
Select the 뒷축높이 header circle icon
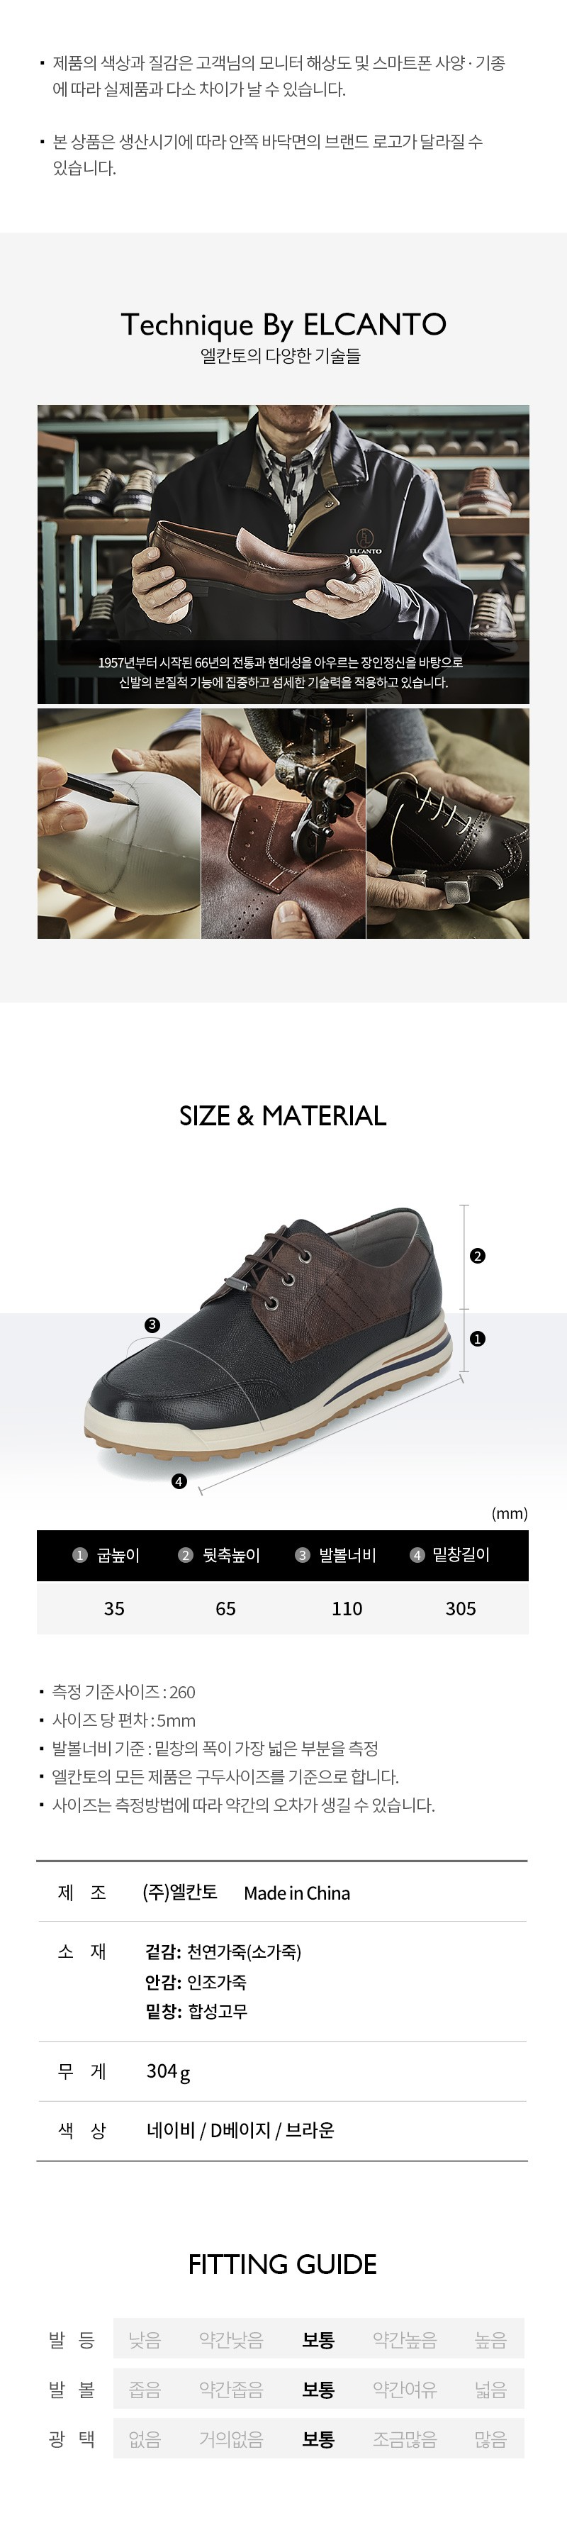pyautogui.click(x=185, y=1555)
